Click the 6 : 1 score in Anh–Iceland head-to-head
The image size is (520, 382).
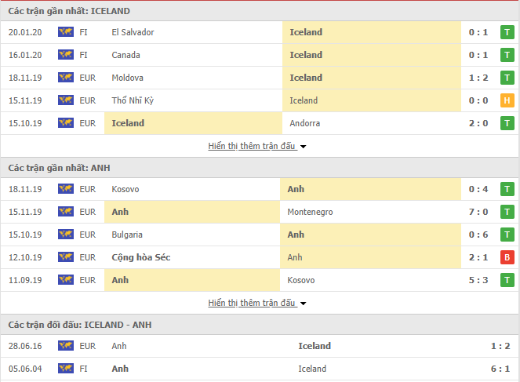pos(500,369)
